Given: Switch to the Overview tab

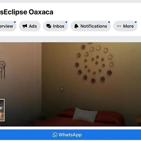Looking at the screenshot, I should (x=8, y=26).
